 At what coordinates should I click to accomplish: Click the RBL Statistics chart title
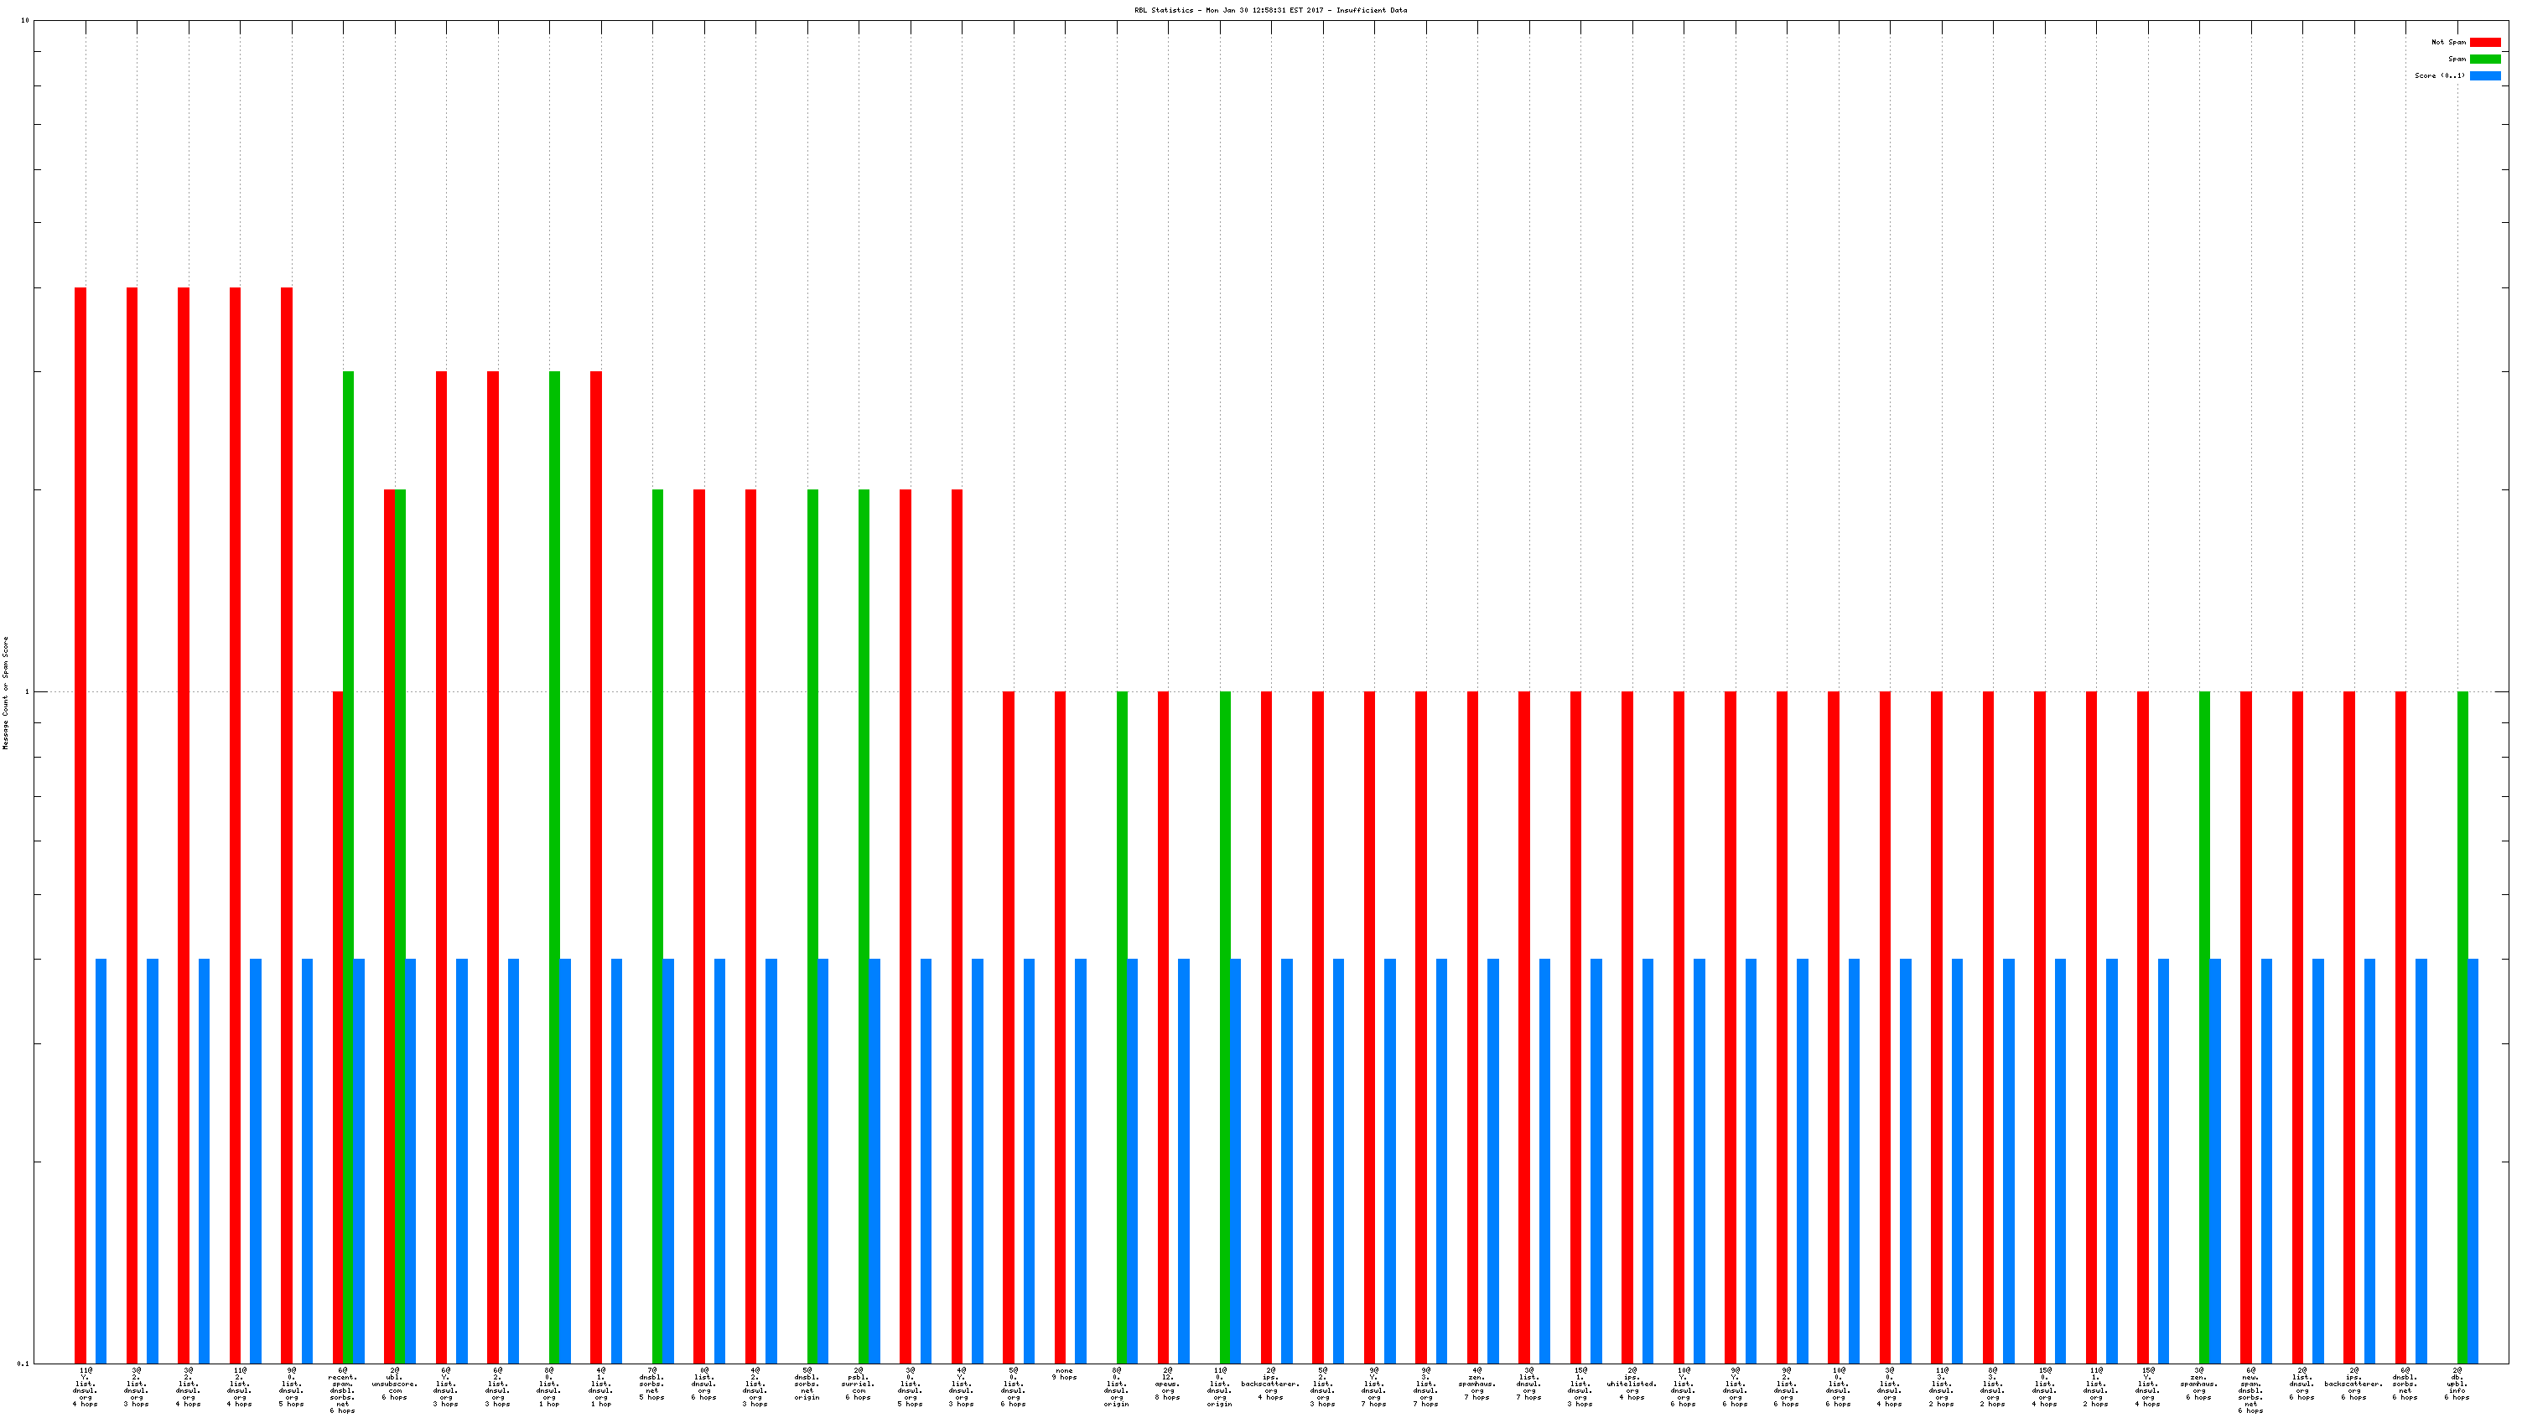pyautogui.click(x=1270, y=10)
